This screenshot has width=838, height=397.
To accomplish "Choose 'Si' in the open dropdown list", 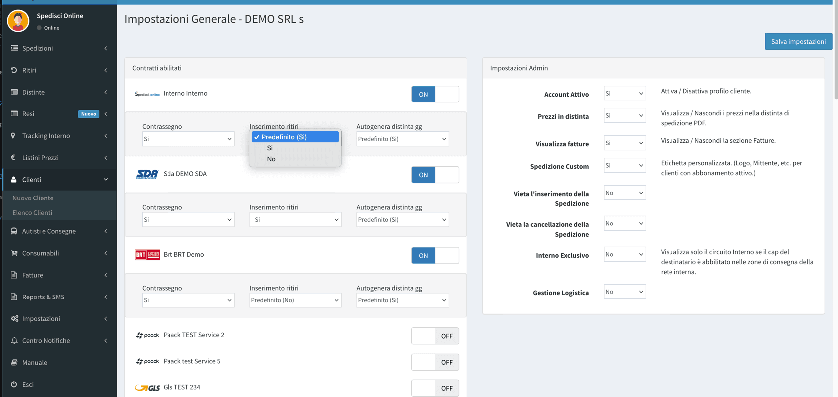I will [270, 148].
